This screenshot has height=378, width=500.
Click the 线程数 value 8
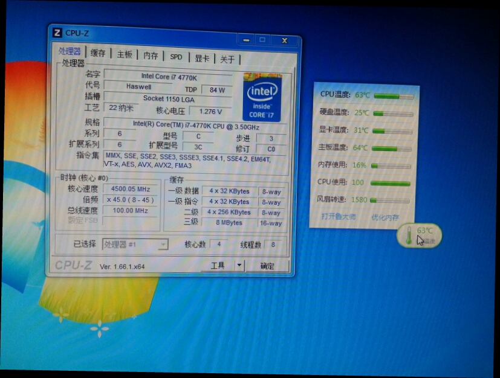coord(273,245)
